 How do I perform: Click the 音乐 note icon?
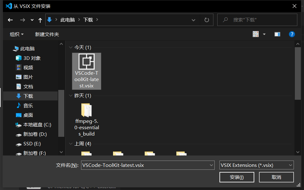pyautogui.click(x=19, y=105)
